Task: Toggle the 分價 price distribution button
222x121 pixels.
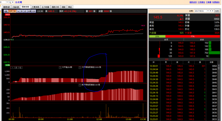Action: pyautogui.click(x=29, y=11)
